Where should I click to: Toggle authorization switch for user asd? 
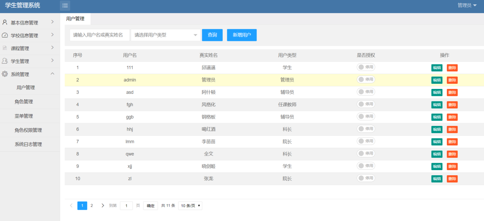point(366,92)
